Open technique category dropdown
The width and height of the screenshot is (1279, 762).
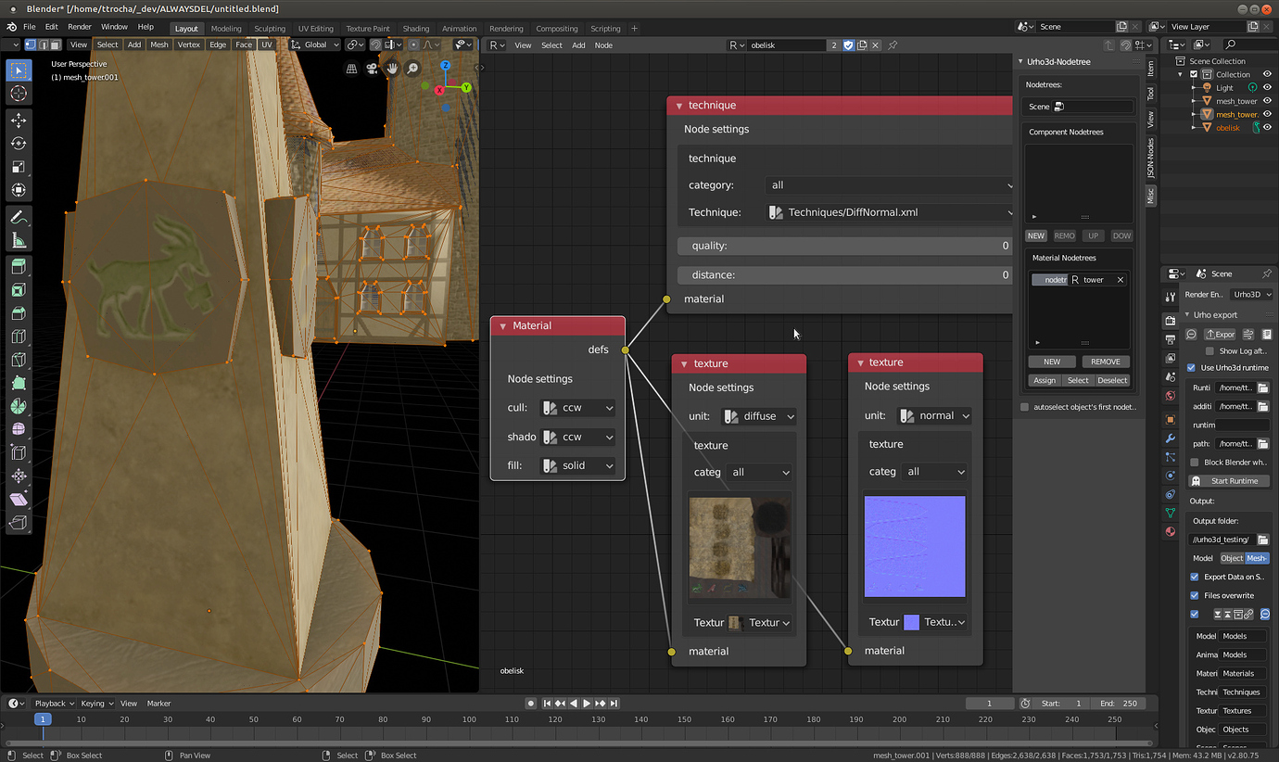pos(889,185)
